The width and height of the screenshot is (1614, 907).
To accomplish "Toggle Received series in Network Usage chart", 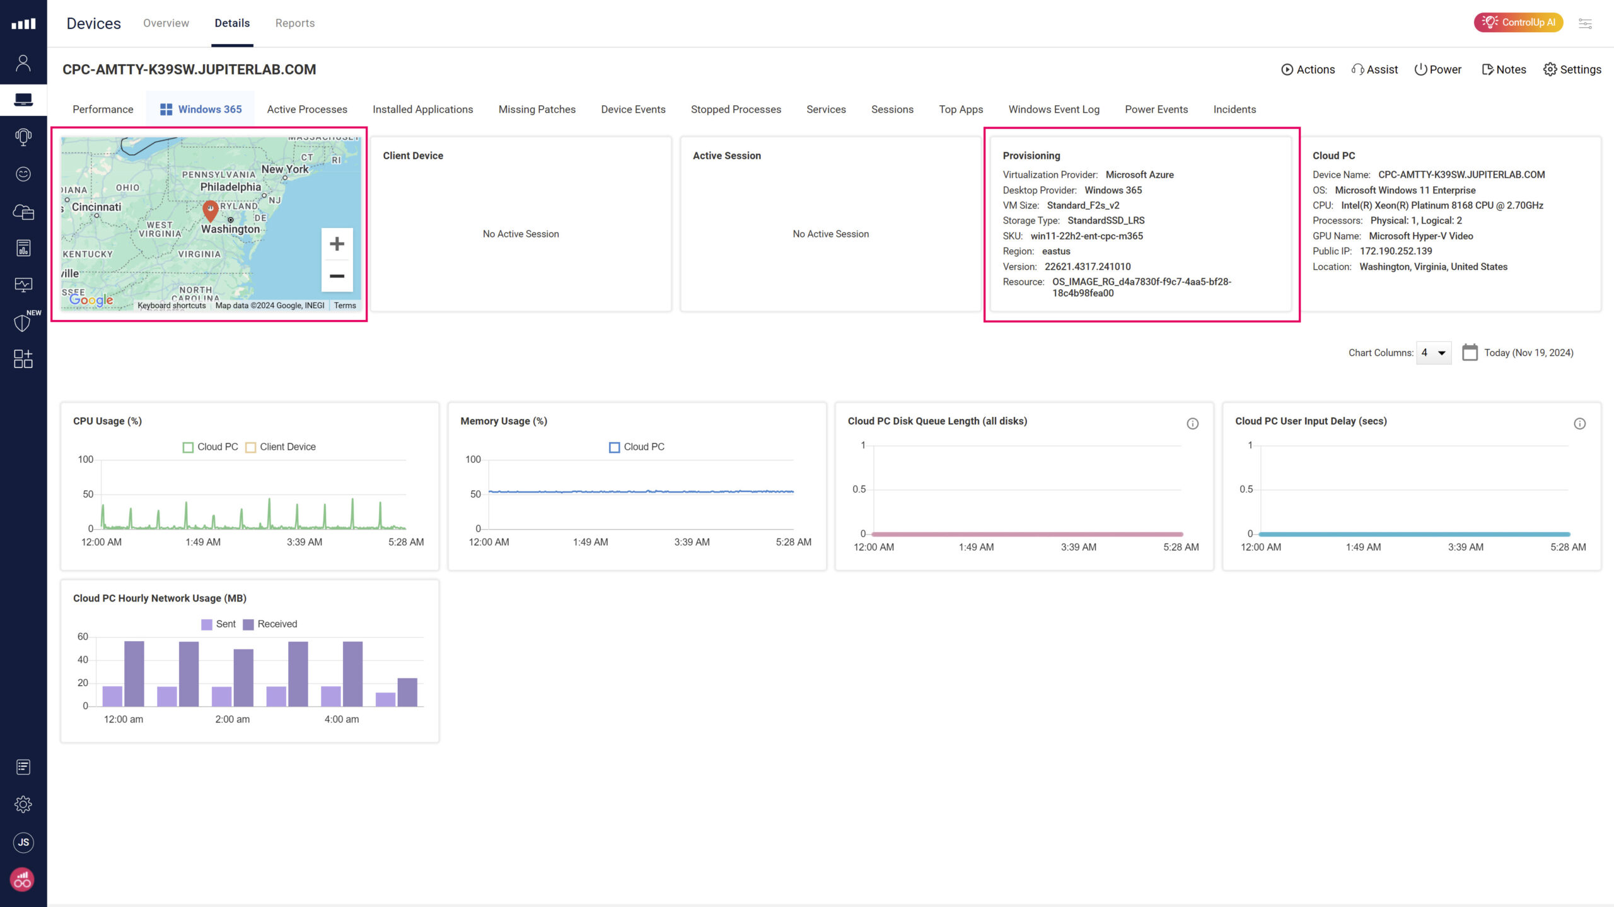I will point(270,624).
